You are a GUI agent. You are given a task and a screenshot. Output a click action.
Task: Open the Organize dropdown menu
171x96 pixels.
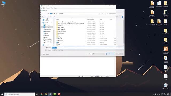[45, 17]
